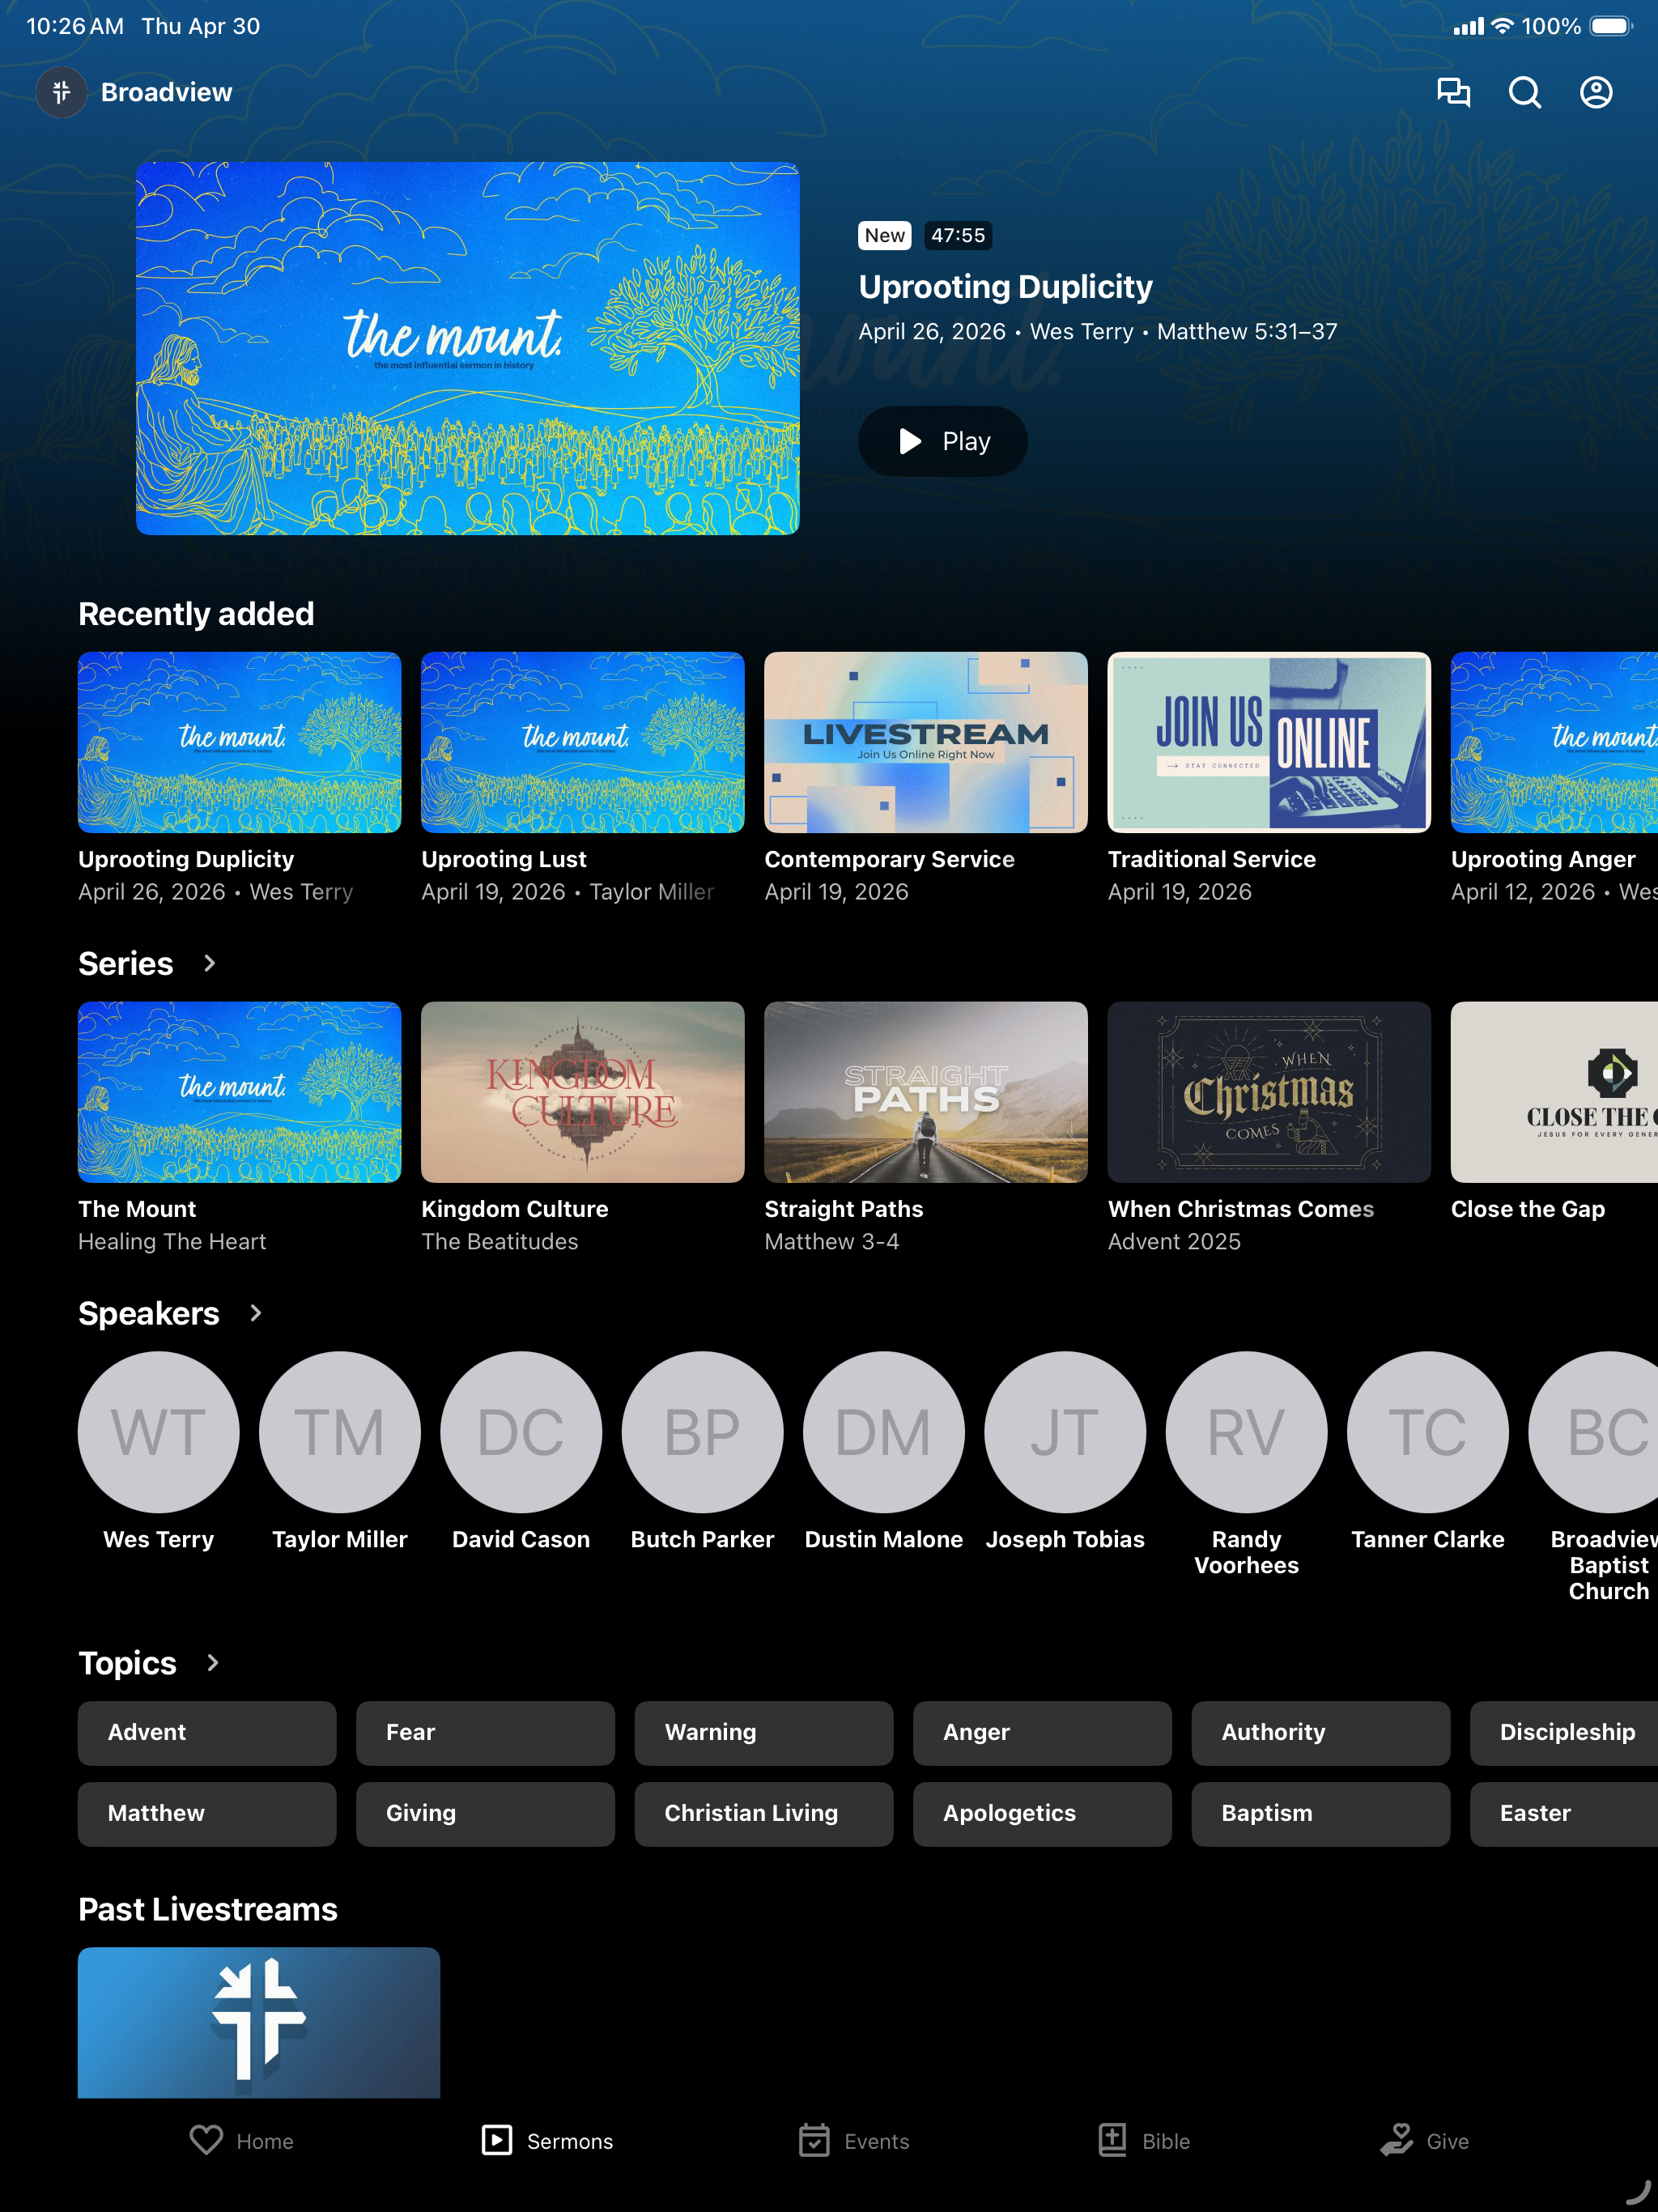
Task: Play the Uprooting Duplicity sermon
Action: click(942, 441)
